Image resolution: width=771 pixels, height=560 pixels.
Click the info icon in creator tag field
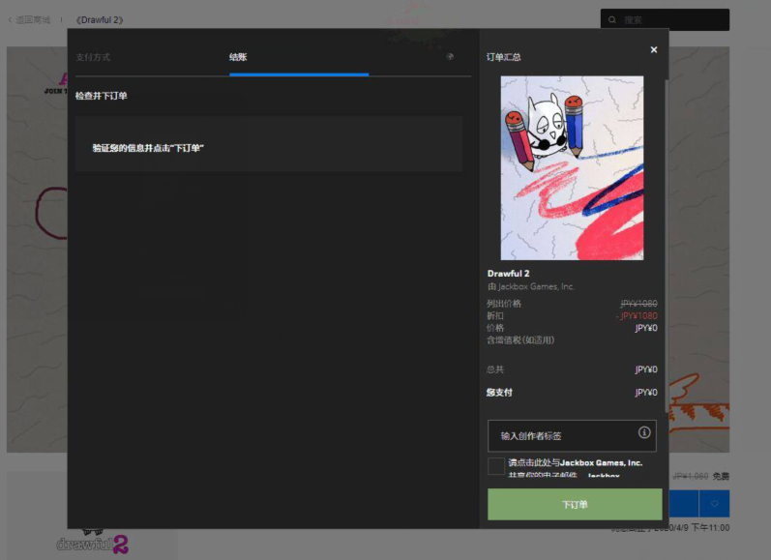[x=644, y=432]
